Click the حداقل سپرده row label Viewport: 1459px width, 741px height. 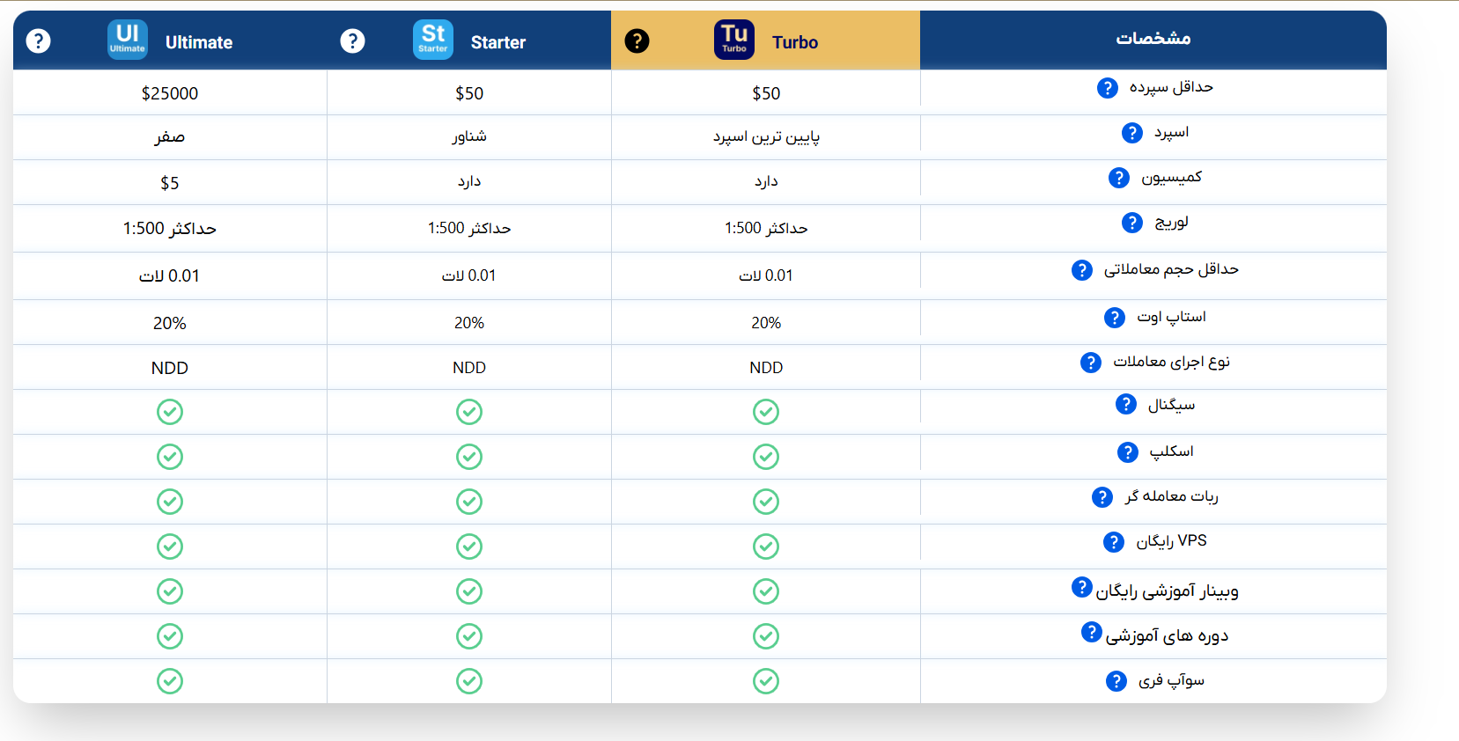pyautogui.click(x=1171, y=87)
